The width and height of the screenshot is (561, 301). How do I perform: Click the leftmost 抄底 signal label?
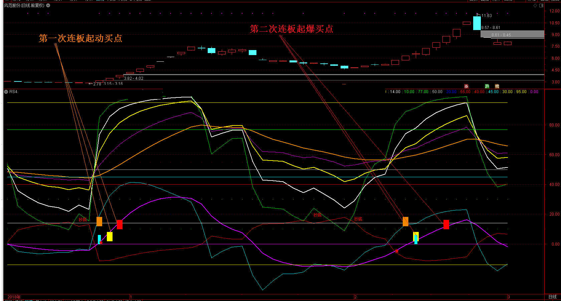(x=82, y=220)
